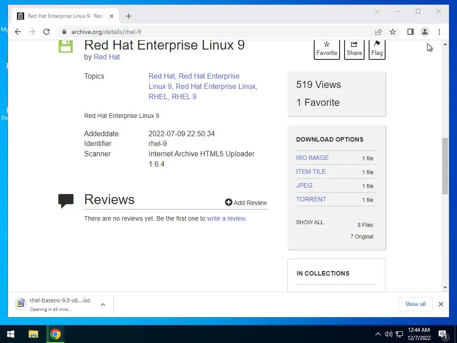
Task: Open the Red Hat Enterprise Linux topic link
Action: [216, 86]
